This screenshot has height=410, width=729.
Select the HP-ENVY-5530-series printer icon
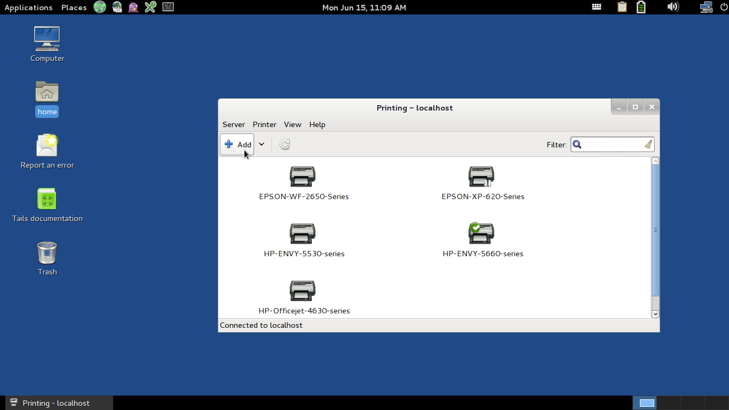303,234
